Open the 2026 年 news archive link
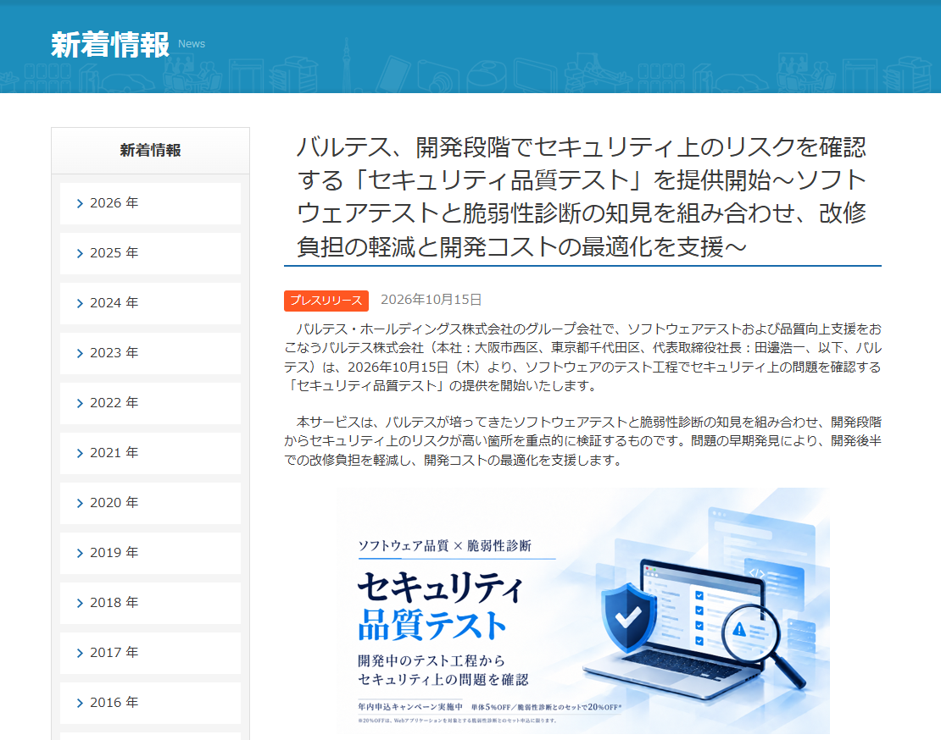This screenshot has height=740, width=941. [x=150, y=204]
